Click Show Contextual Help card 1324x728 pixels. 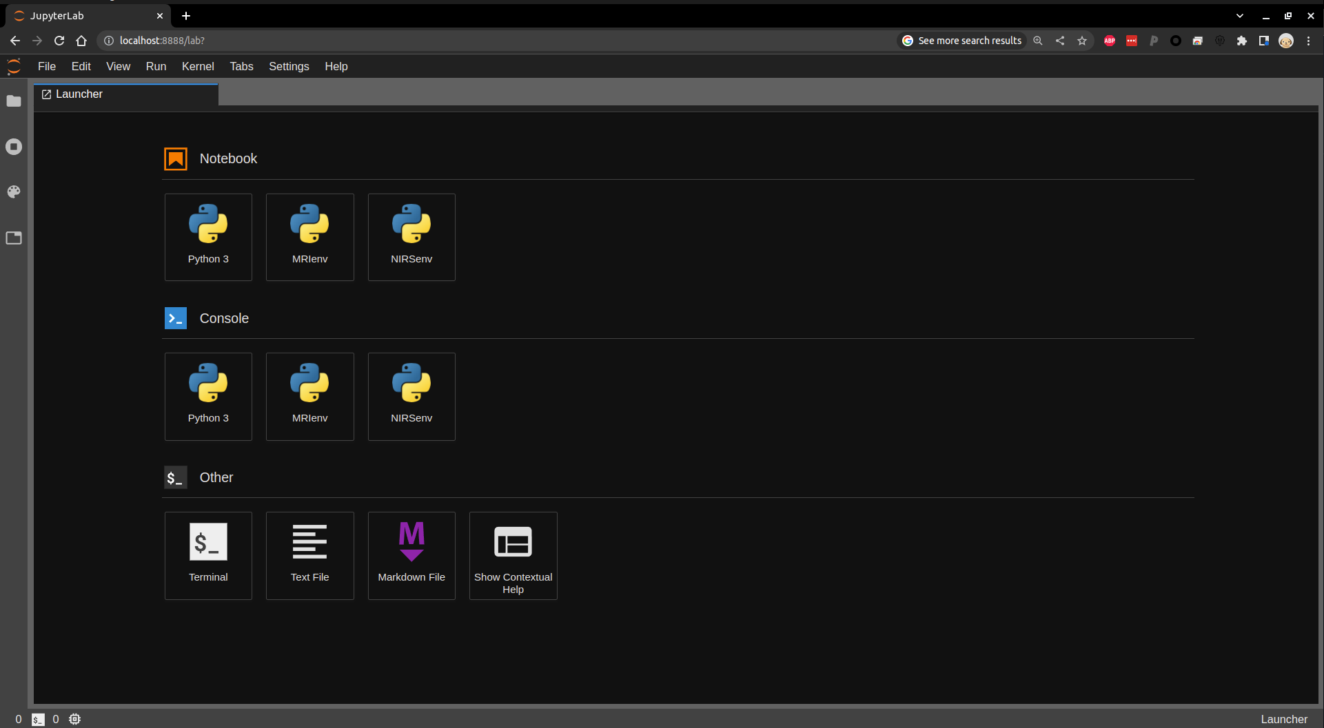(x=513, y=555)
